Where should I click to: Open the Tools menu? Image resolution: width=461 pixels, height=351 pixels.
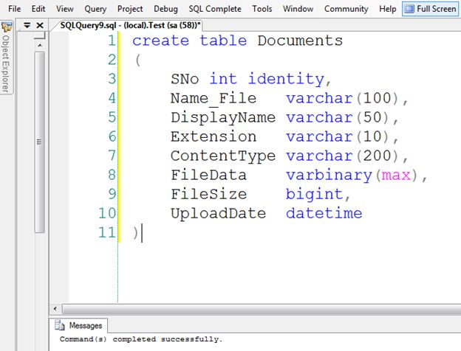262,9
